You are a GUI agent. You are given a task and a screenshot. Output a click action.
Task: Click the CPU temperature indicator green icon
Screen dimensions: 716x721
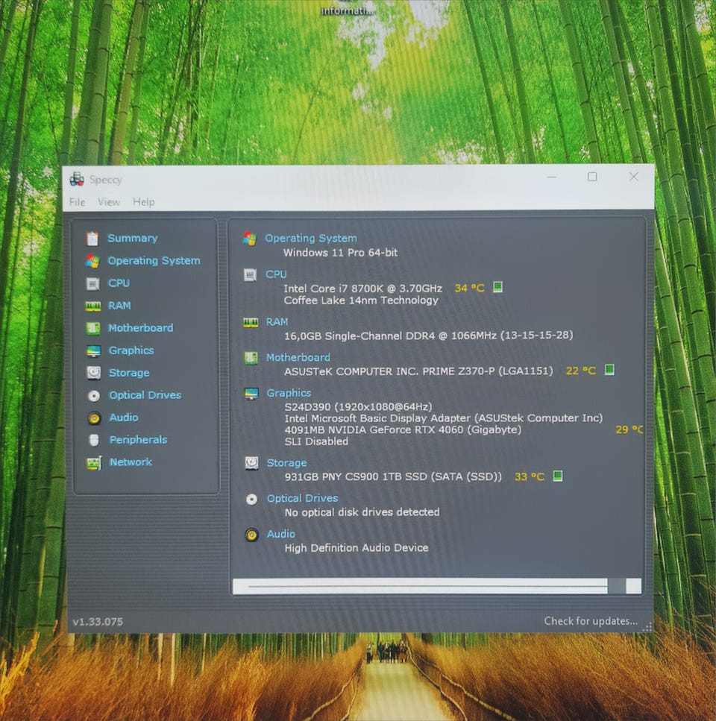[x=497, y=287]
